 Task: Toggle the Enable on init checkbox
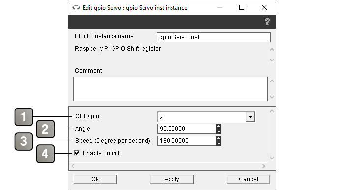pyautogui.click(x=77, y=153)
